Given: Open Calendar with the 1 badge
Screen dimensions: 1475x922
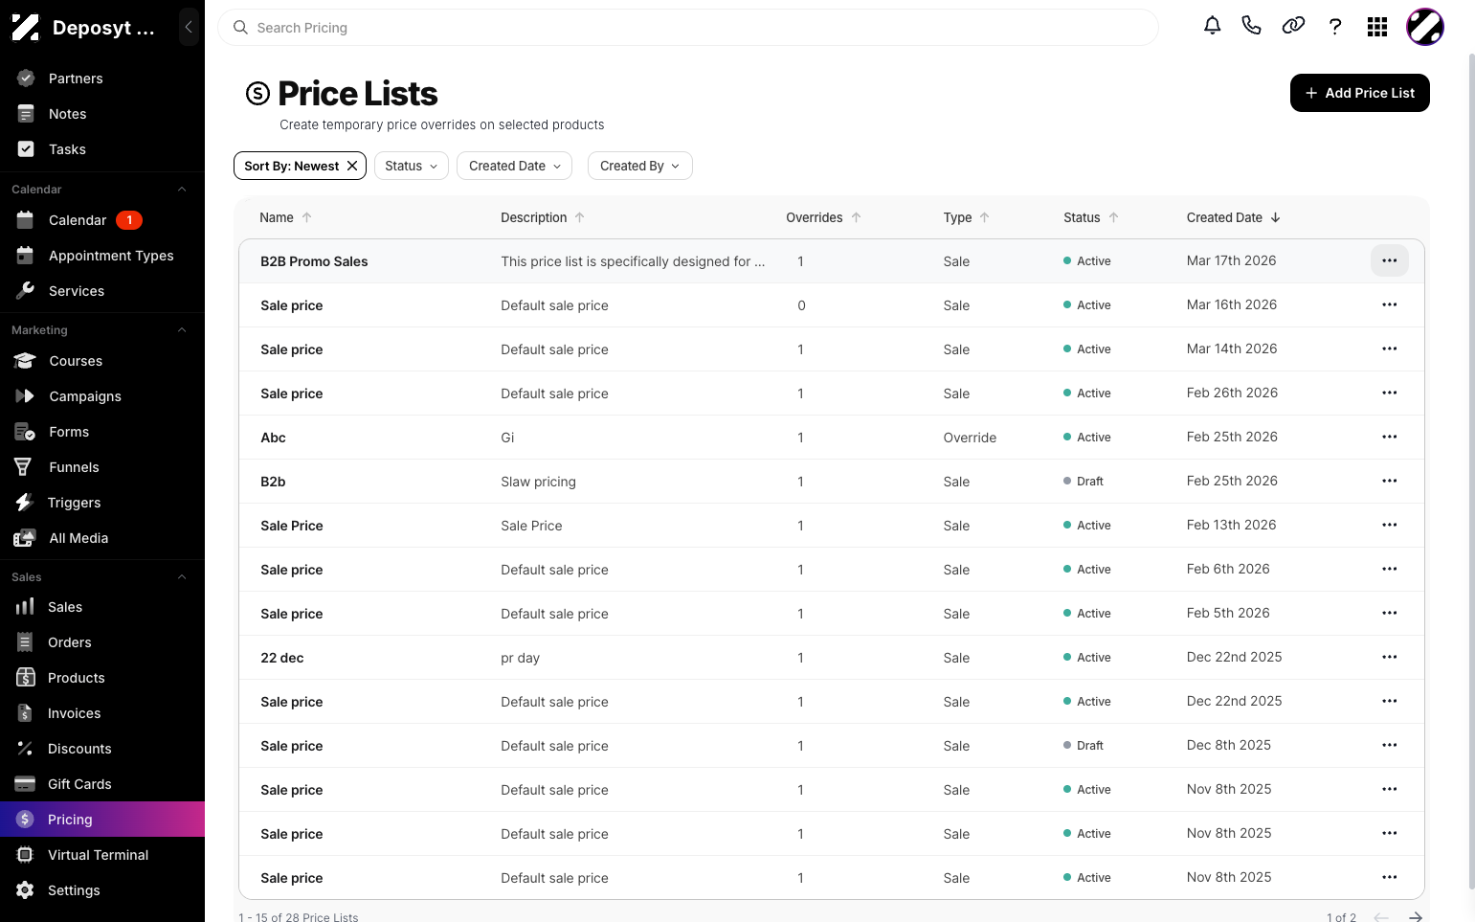Looking at the screenshot, I should click(x=102, y=220).
